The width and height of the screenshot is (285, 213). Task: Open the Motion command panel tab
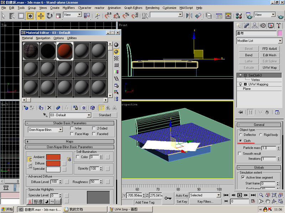tap(263, 26)
